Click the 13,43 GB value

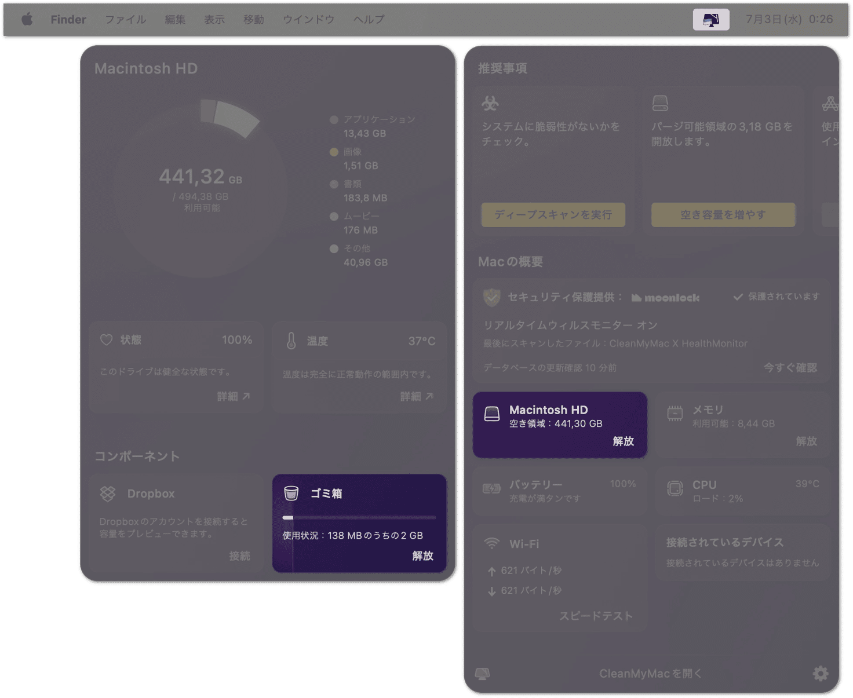pos(364,133)
